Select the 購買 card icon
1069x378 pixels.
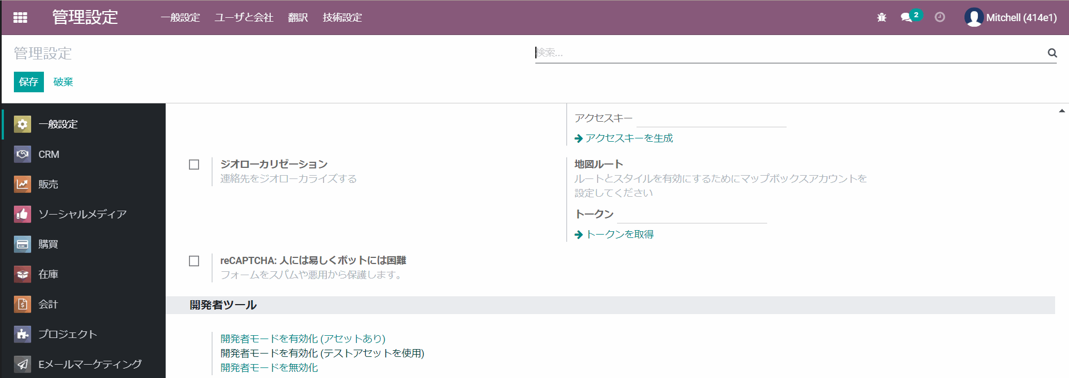pyautogui.click(x=22, y=244)
